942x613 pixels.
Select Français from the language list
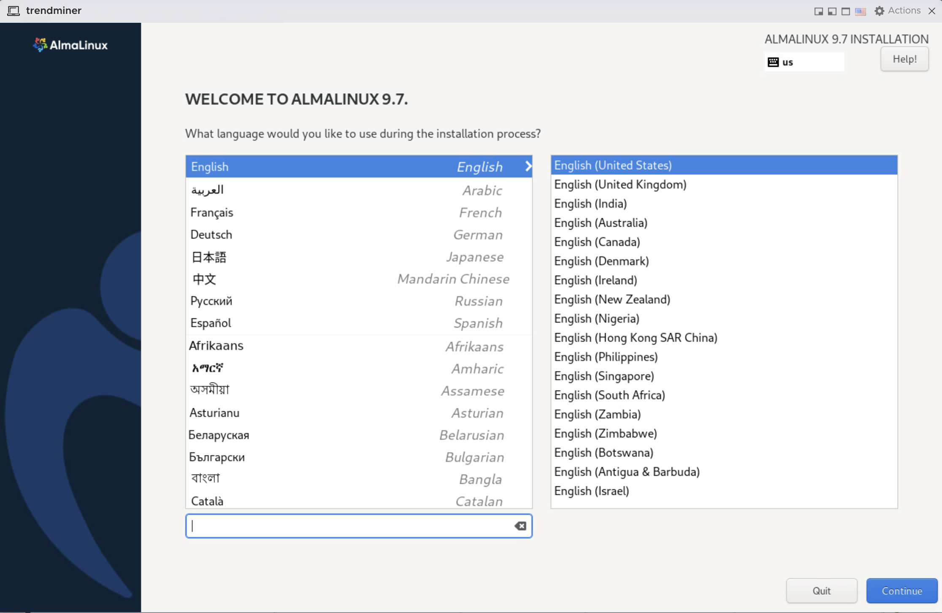359,212
